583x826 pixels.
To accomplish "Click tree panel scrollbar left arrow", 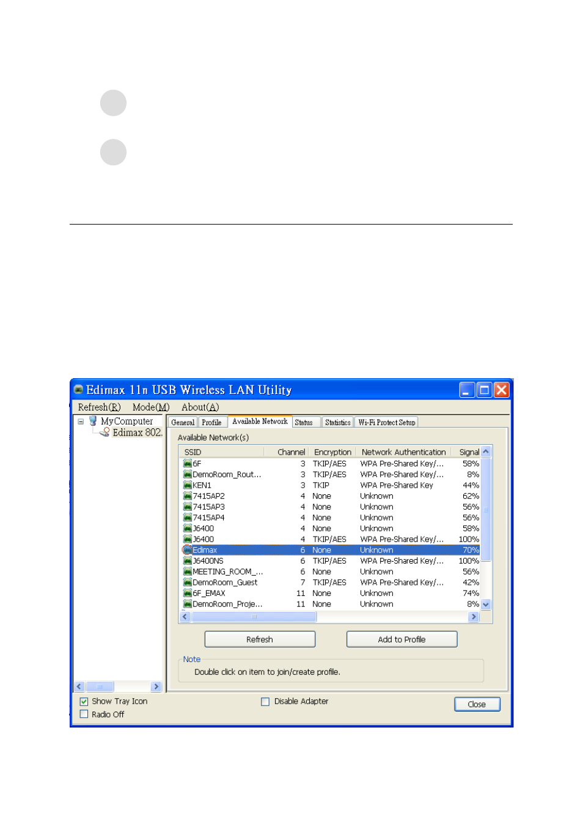I will coord(79,686).
